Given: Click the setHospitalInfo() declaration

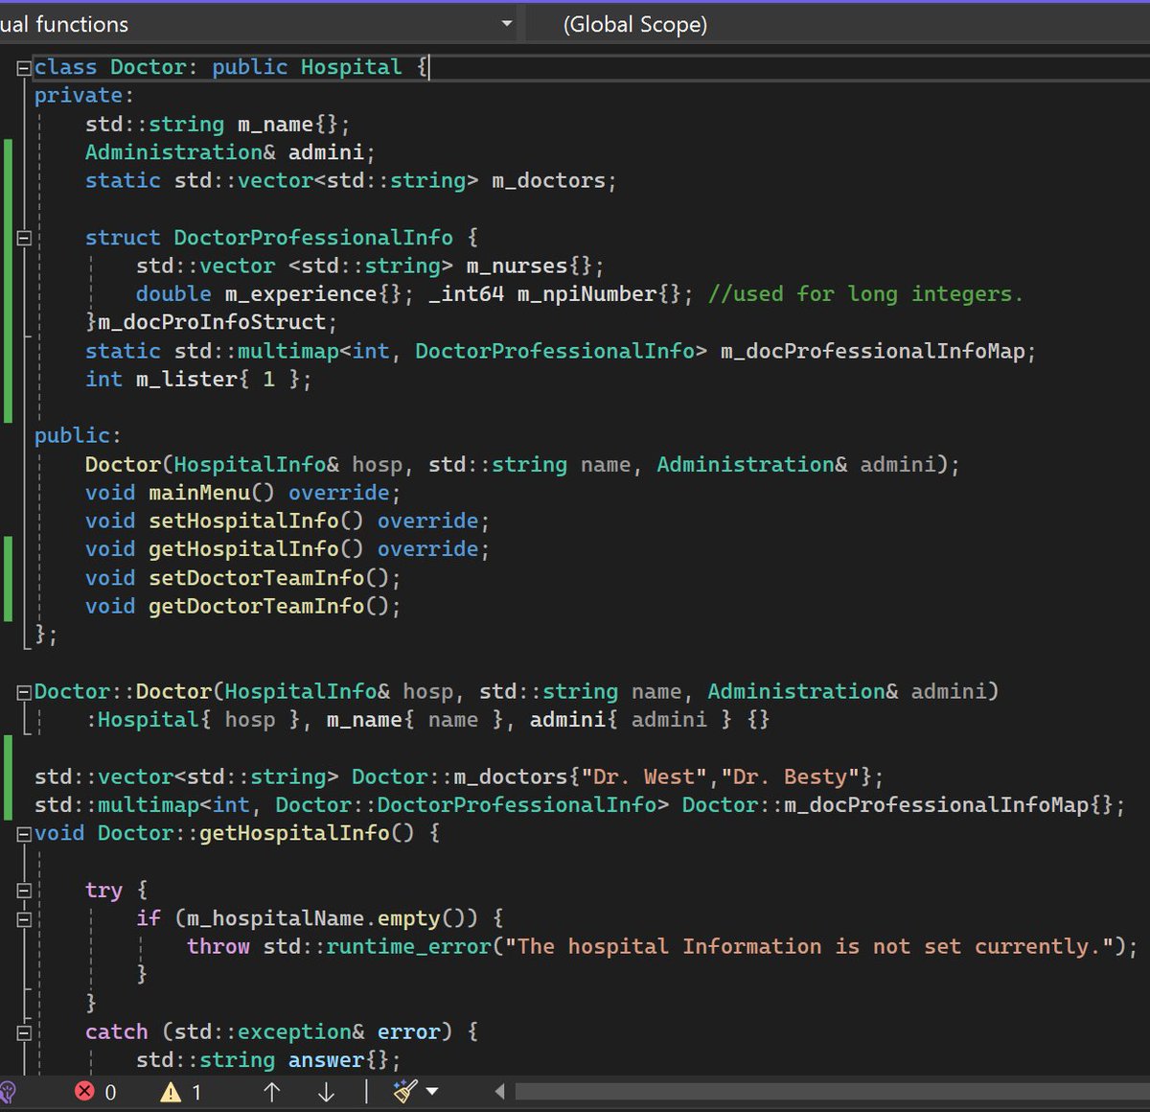Looking at the screenshot, I should pos(287,521).
